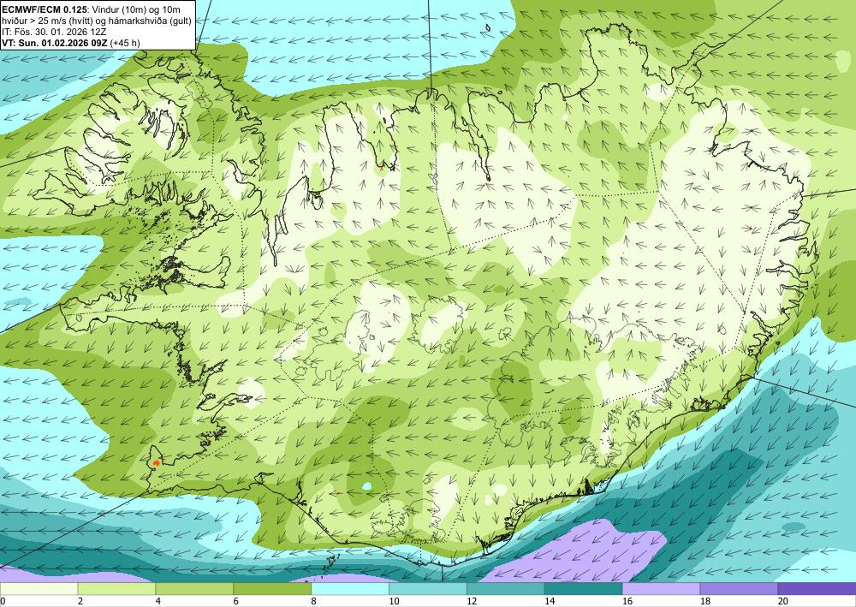The height and width of the screenshot is (607, 856).
Task: Click the 'VT: Sun. 01.02.2026 09Z' valid time
Action: 55,43
